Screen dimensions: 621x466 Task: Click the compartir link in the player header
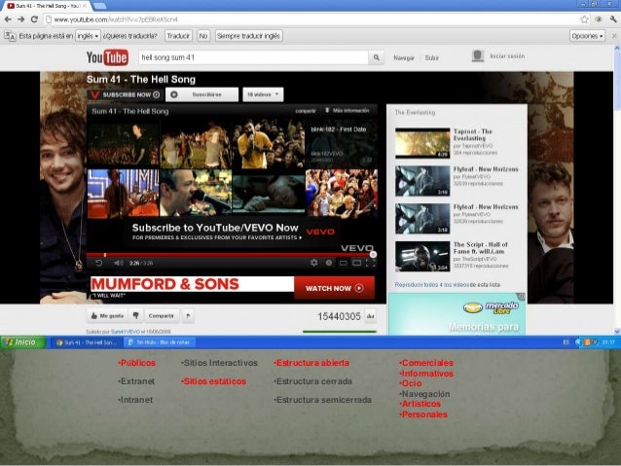[x=306, y=111]
